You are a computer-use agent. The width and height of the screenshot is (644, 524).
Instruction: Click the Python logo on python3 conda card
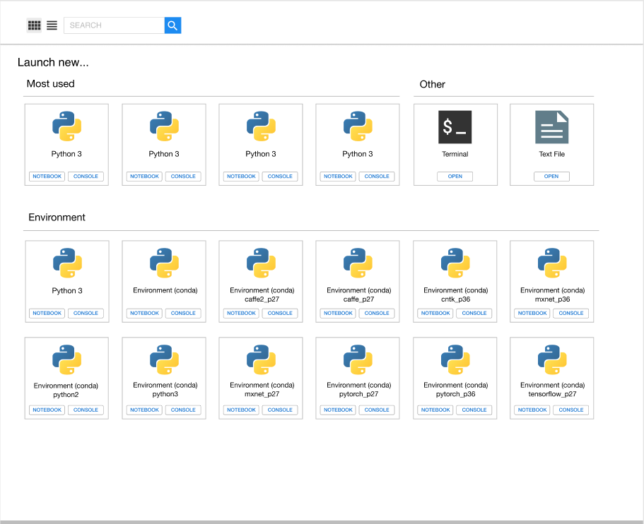tap(164, 359)
